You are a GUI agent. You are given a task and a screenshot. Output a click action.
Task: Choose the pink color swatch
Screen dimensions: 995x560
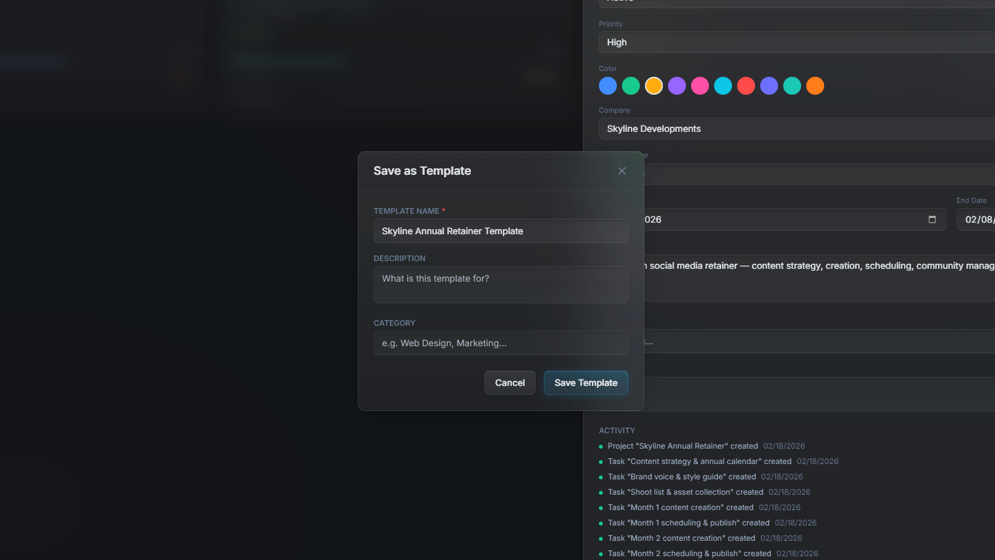700,86
